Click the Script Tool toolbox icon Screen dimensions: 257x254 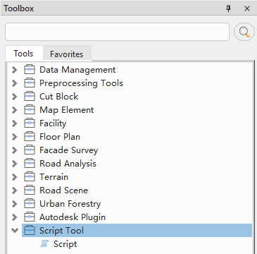[30, 231]
